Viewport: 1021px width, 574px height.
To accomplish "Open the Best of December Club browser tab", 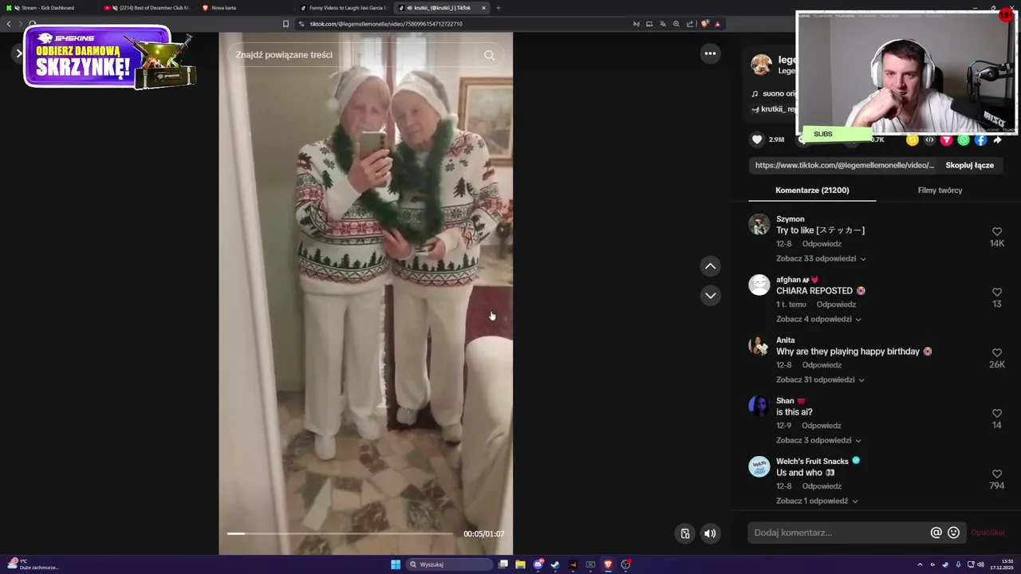I will pos(148,8).
